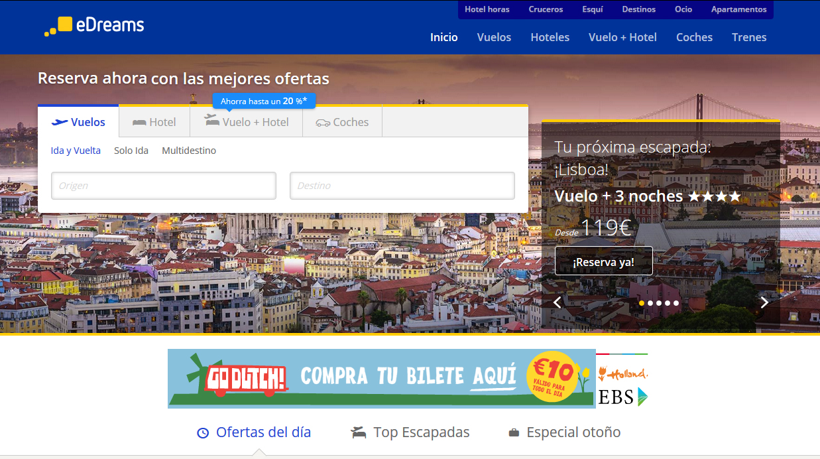
Task: Open Trenes in main navigation
Action: click(x=749, y=37)
